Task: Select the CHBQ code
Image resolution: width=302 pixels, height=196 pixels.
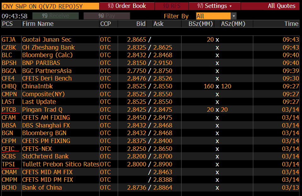Action: (x=9, y=86)
